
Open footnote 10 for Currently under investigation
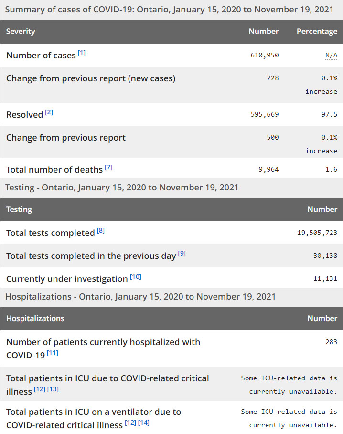[x=136, y=277]
